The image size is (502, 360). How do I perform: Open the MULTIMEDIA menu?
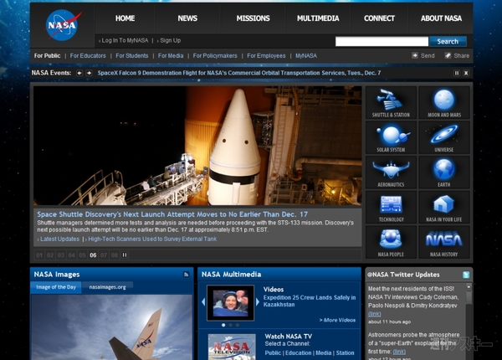pyautogui.click(x=318, y=18)
